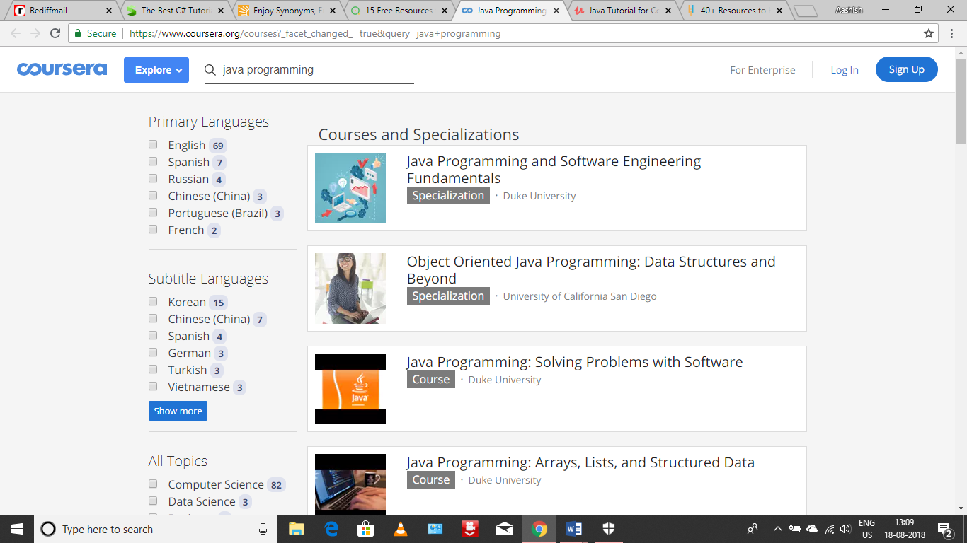Check the Spanish primary language filter
967x543 pixels.
point(153,161)
